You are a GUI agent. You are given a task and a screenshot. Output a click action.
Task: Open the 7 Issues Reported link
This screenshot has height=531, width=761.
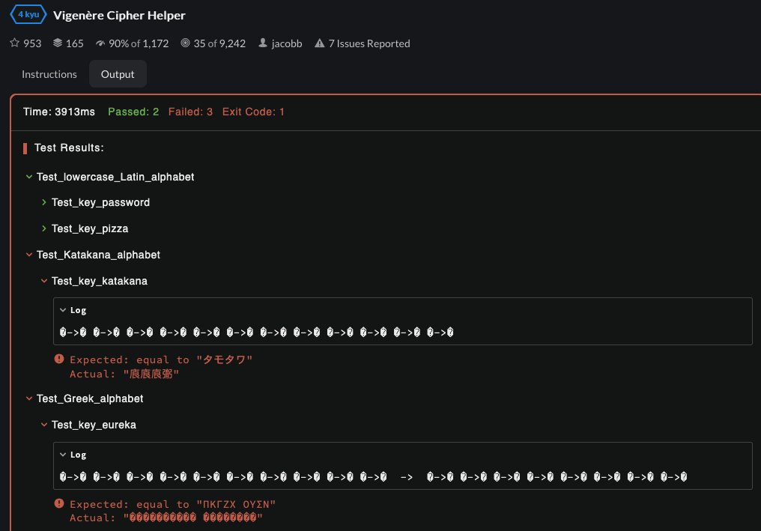[x=369, y=43]
